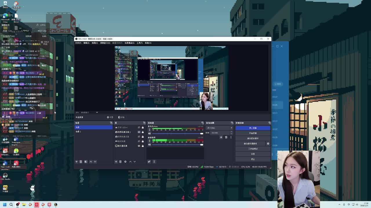
Task: Open the Help menu in OBS
Action: pos(148,43)
